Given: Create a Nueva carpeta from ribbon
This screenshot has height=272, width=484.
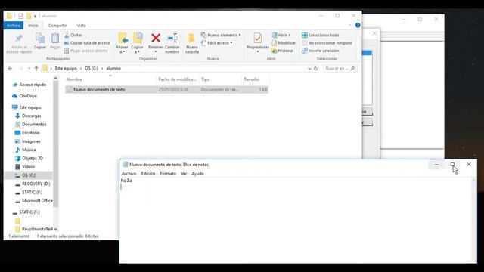Looking at the screenshot, I should (x=191, y=42).
